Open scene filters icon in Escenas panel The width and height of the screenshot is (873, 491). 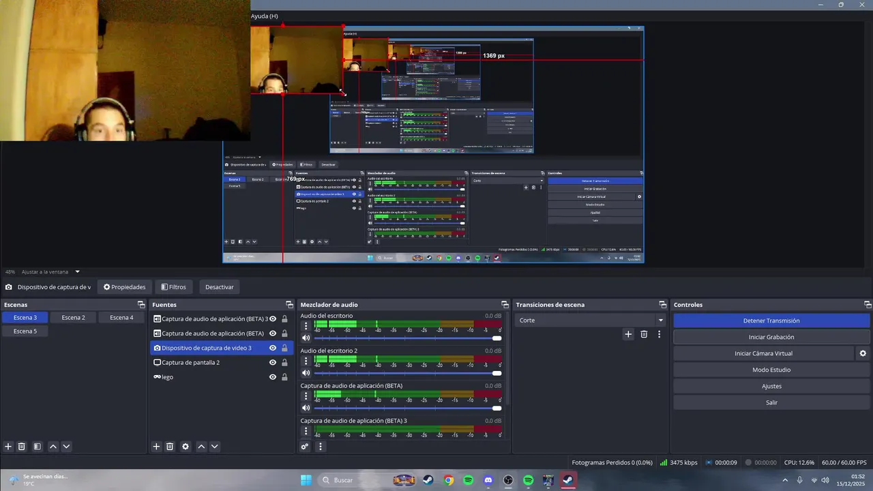click(x=38, y=447)
